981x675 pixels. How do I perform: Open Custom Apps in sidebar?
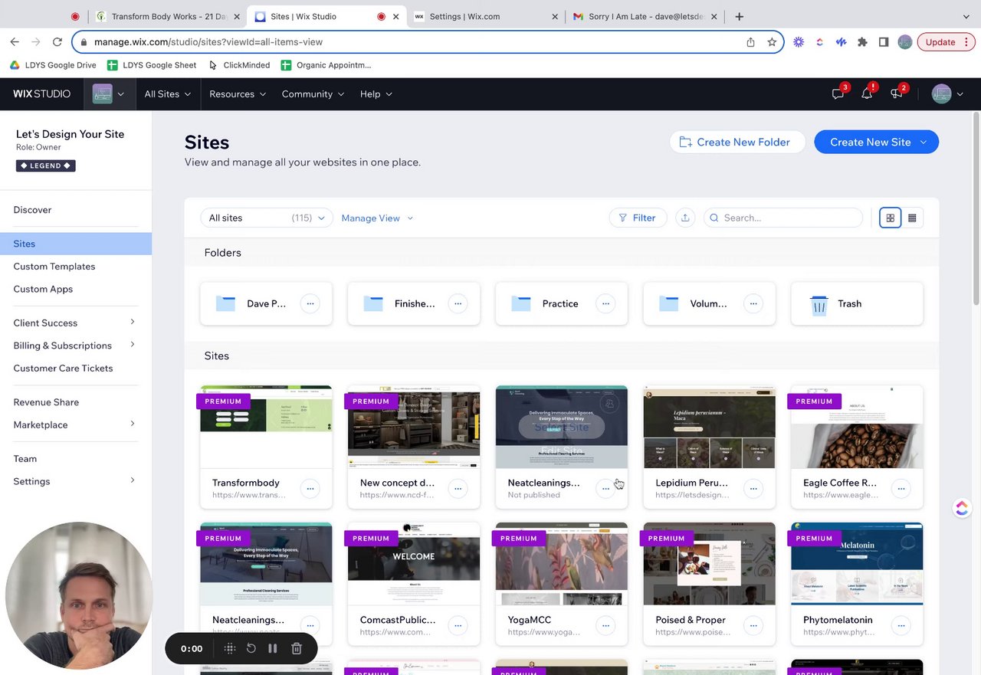click(43, 289)
